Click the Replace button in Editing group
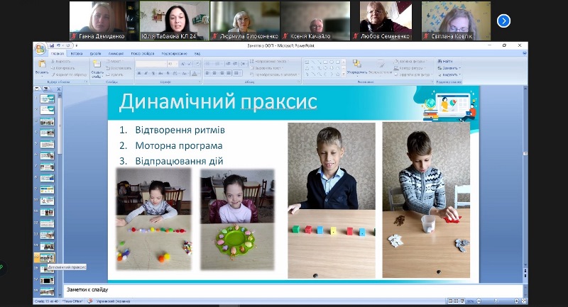This screenshot has height=307, width=568. pos(449,67)
